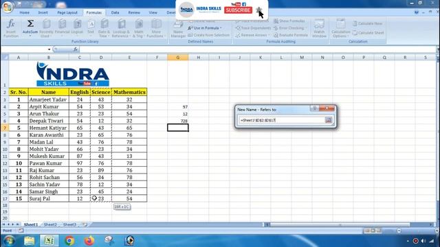Open the Page Layout tab
Image resolution: width=440 pixels, height=247 pixels.
coord(67,12)
